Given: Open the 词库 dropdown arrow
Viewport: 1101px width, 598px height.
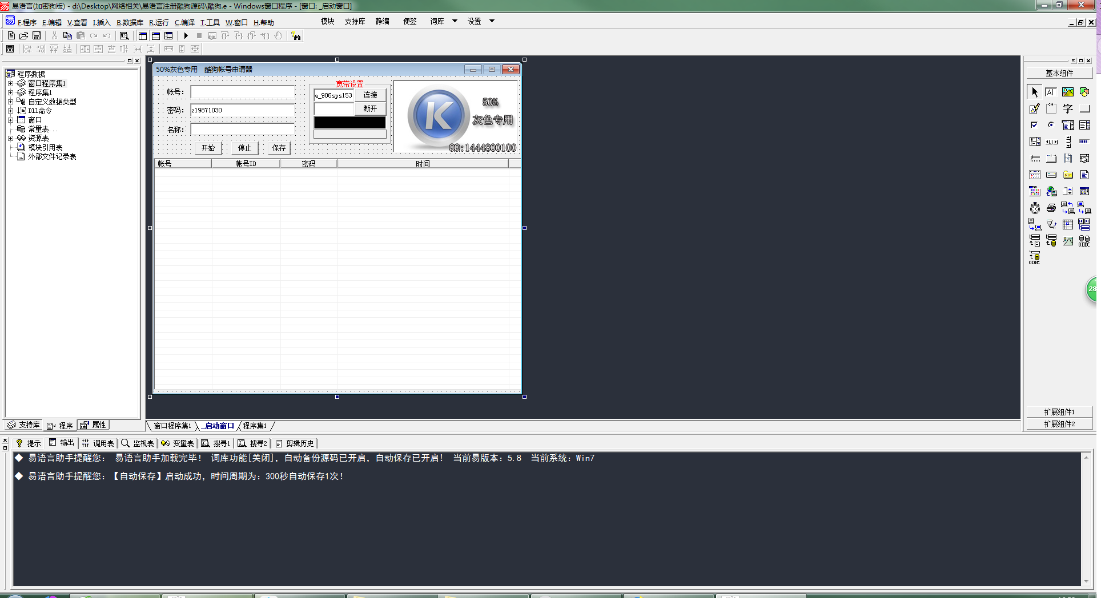Looking at the screenshot, I should [x=455, y=21].
